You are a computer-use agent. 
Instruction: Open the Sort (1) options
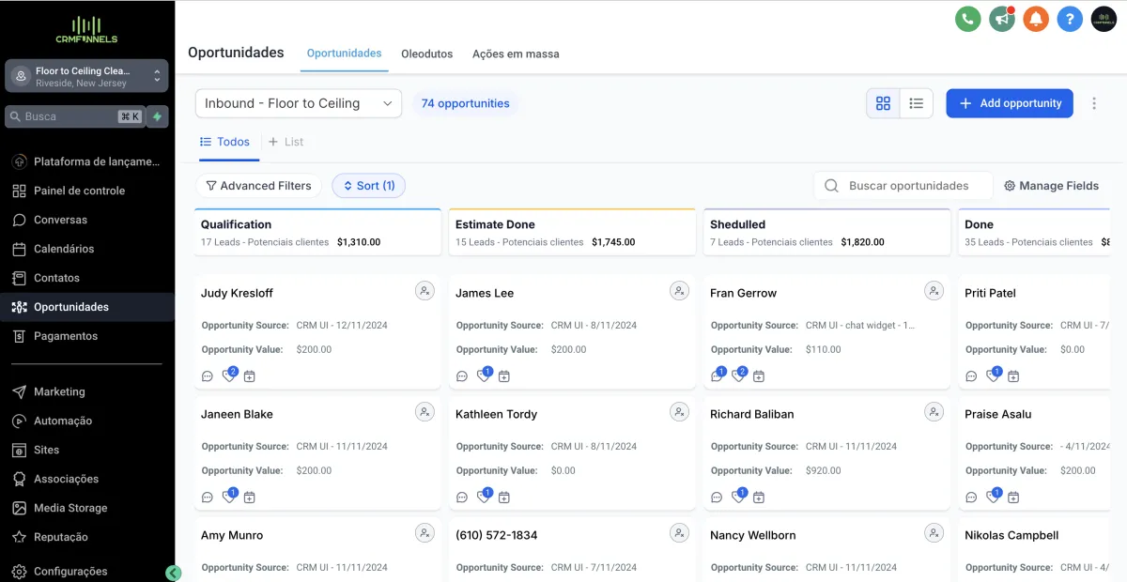pos(369,186)
